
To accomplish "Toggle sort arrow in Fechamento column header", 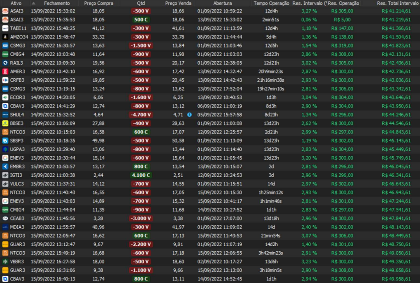I will [x=33, y=3].
